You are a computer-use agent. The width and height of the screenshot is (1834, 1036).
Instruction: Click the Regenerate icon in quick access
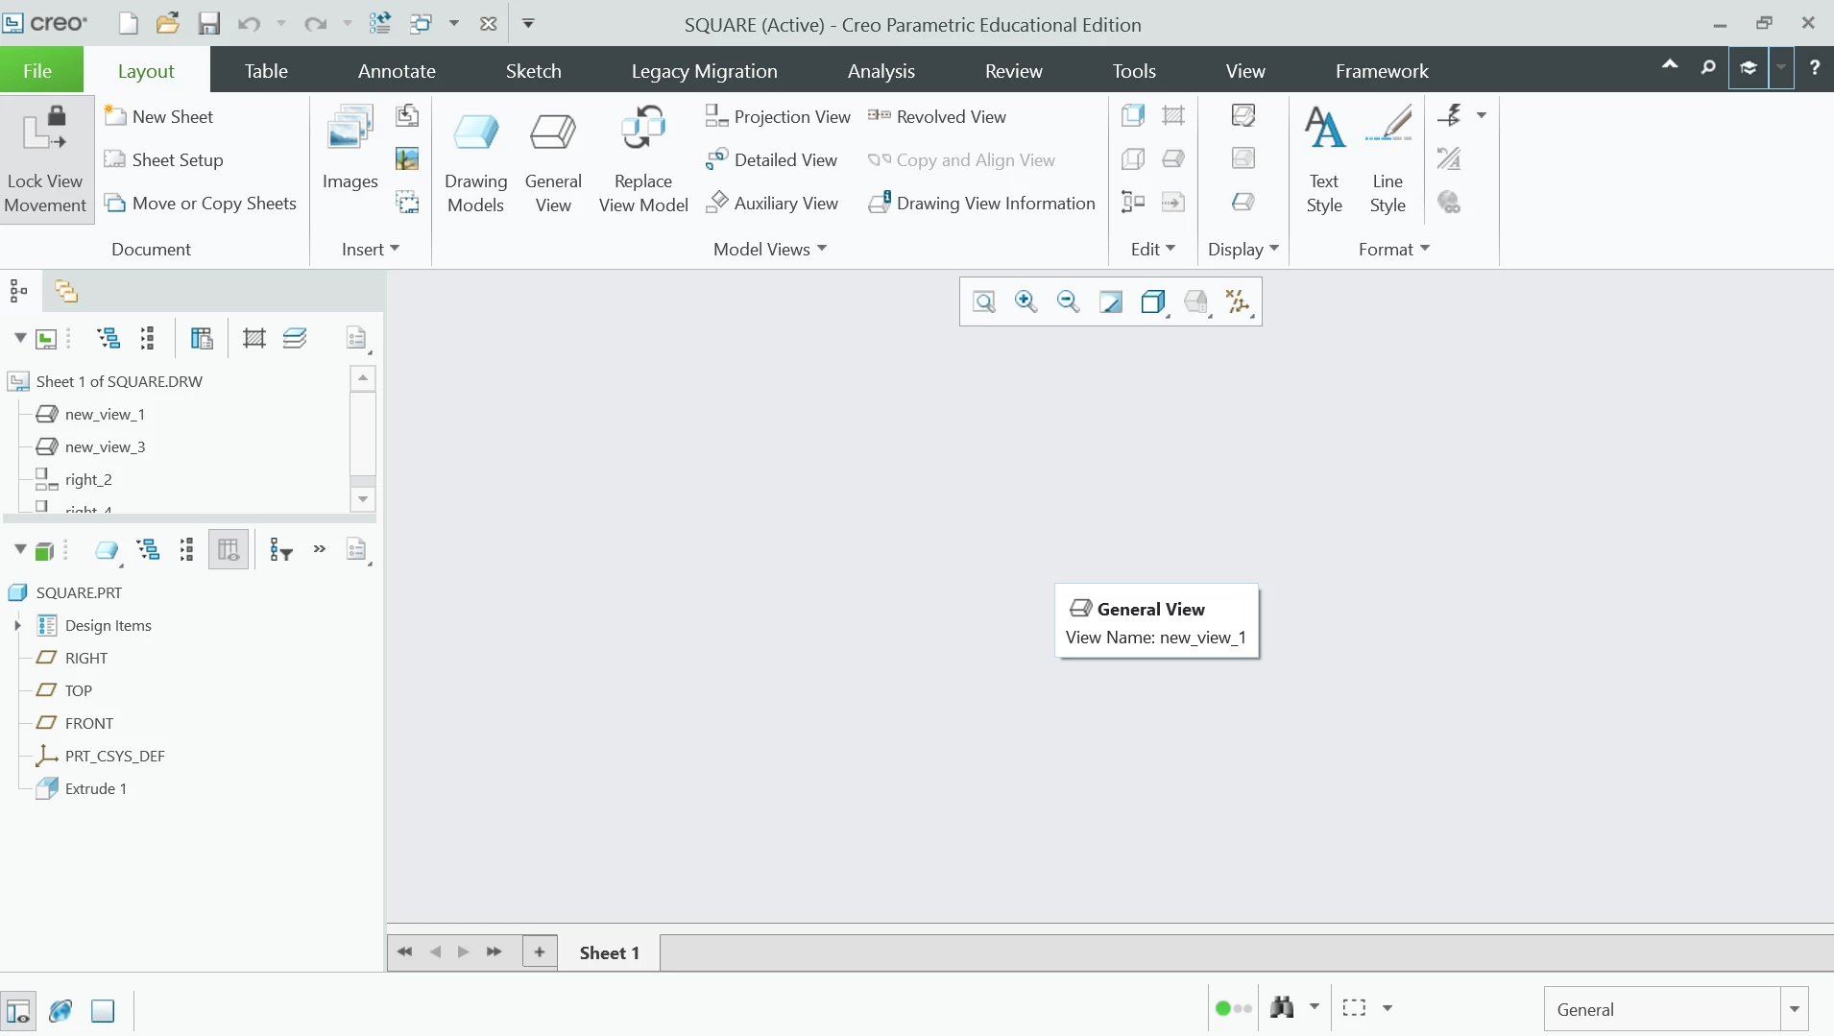(380, 24)
